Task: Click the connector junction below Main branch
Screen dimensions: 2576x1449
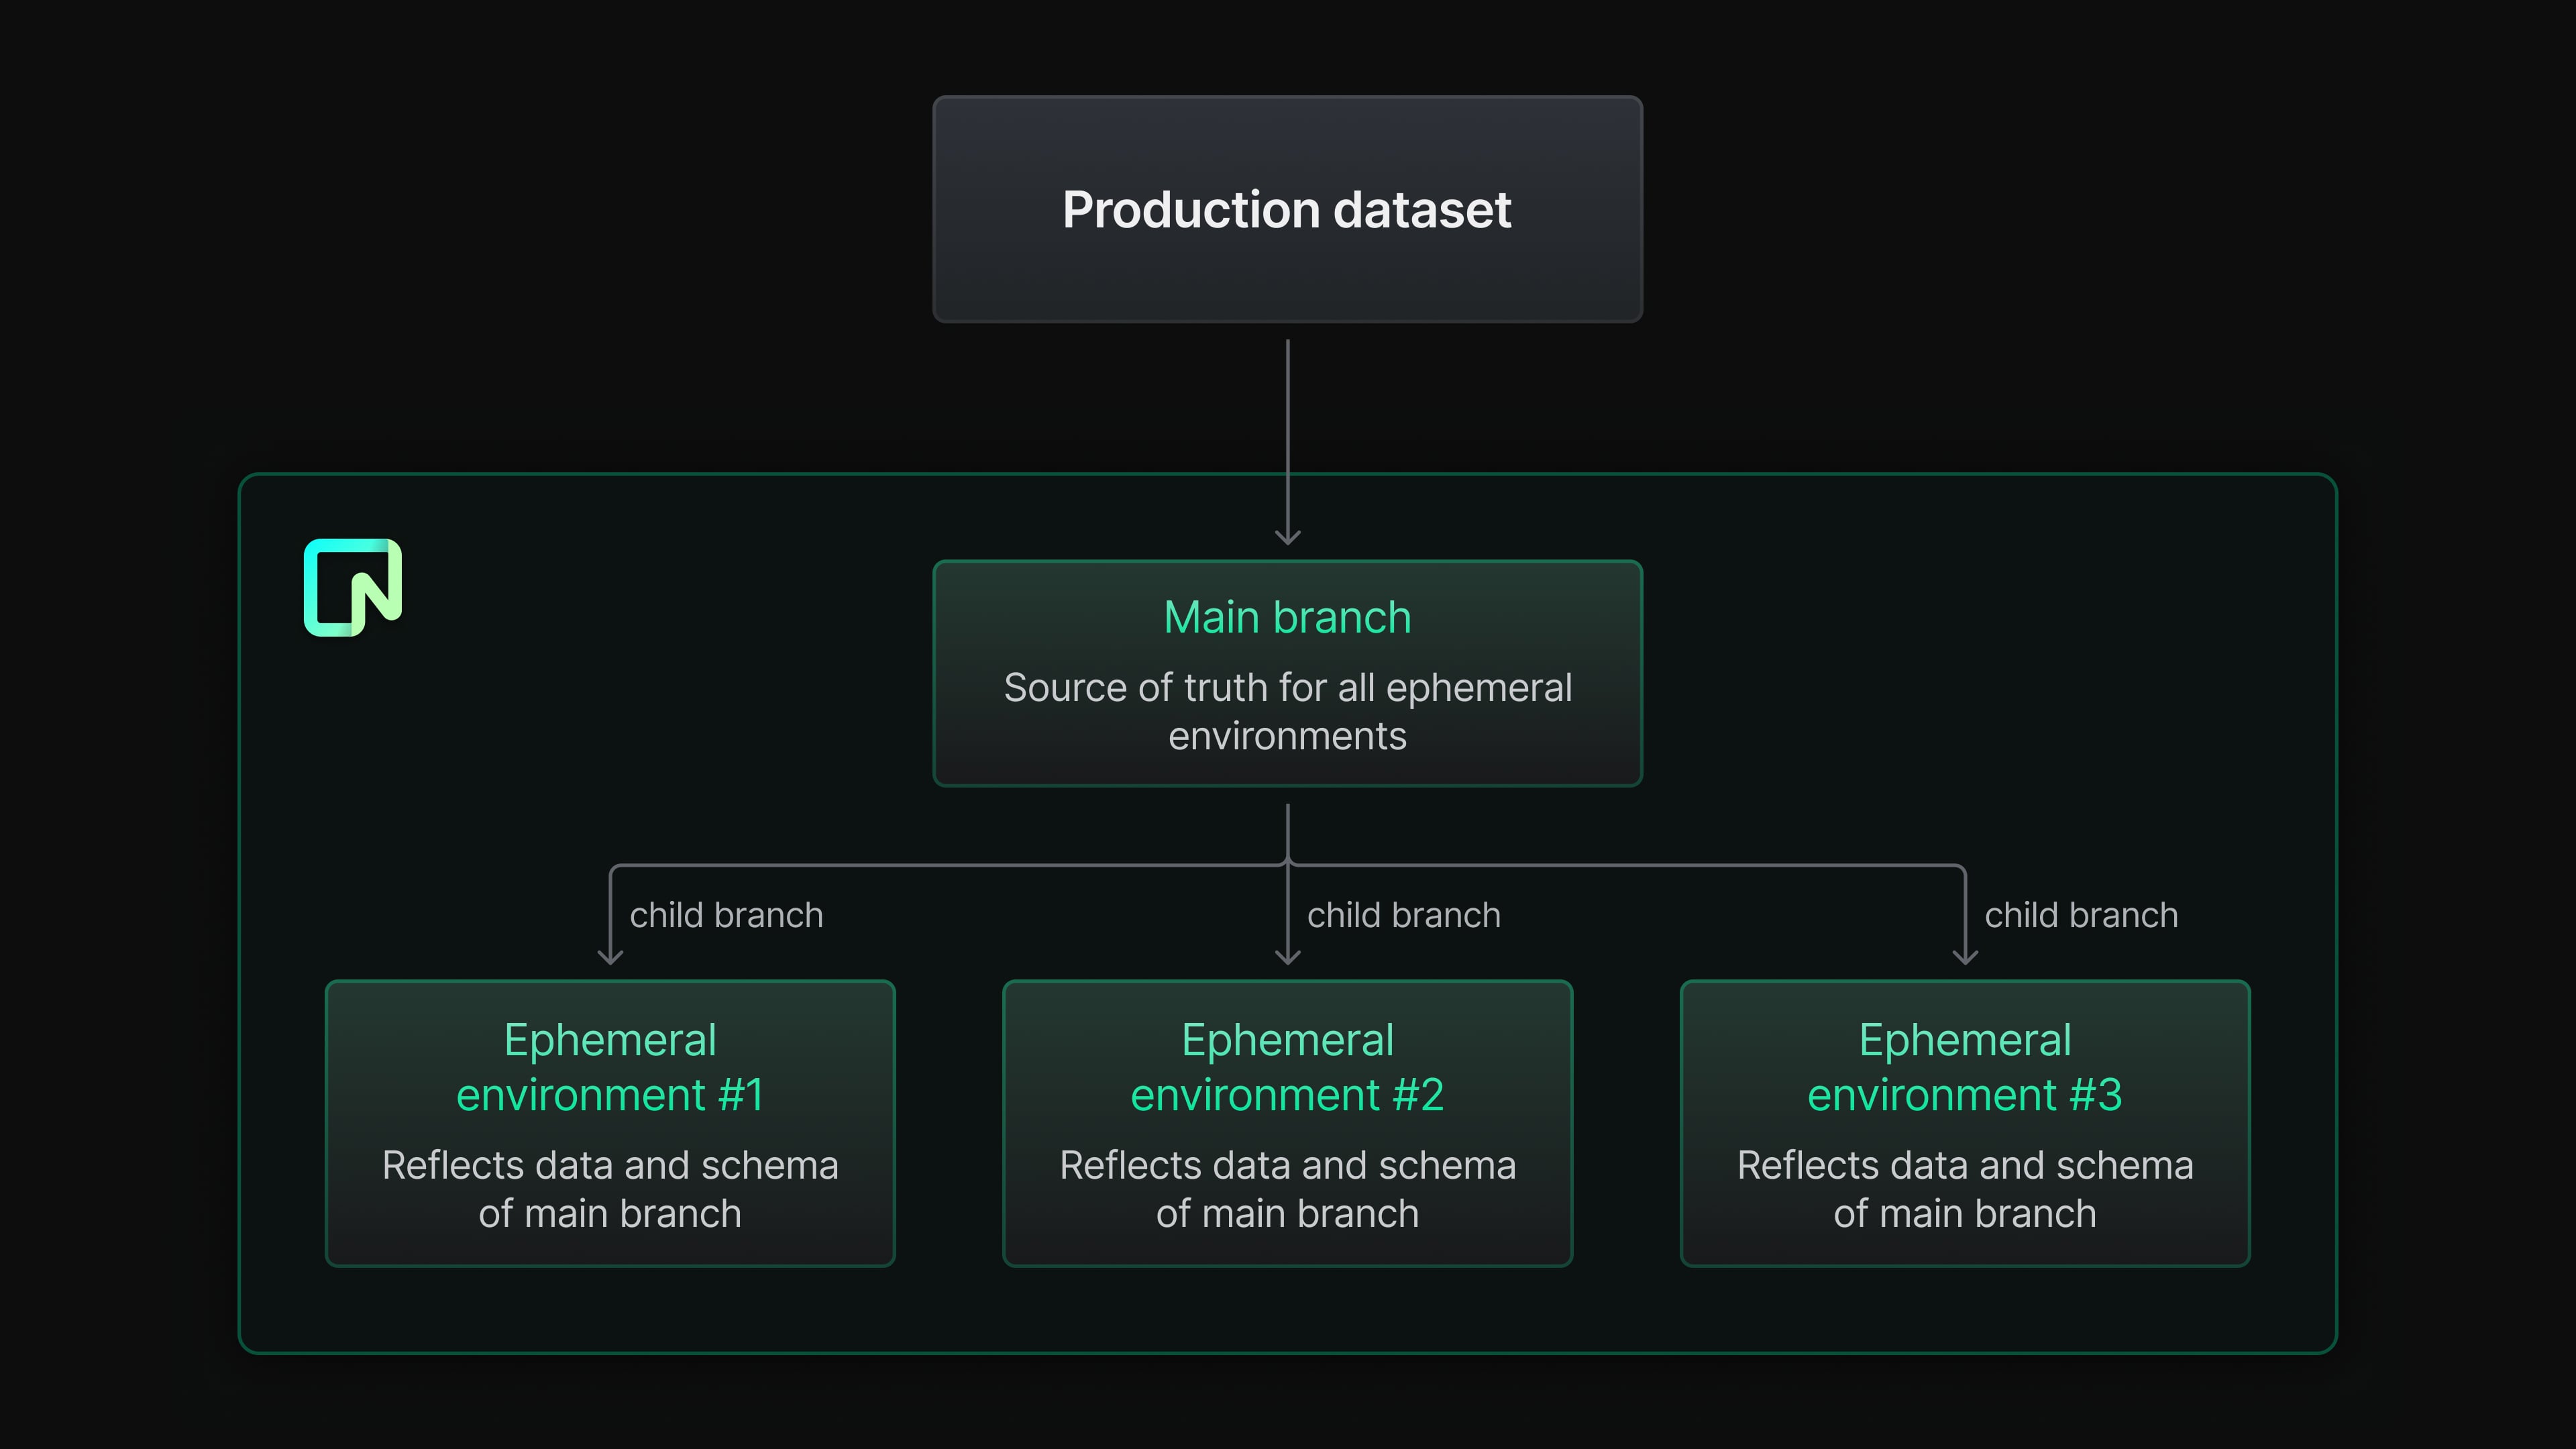Action: tap(1287, 864)
